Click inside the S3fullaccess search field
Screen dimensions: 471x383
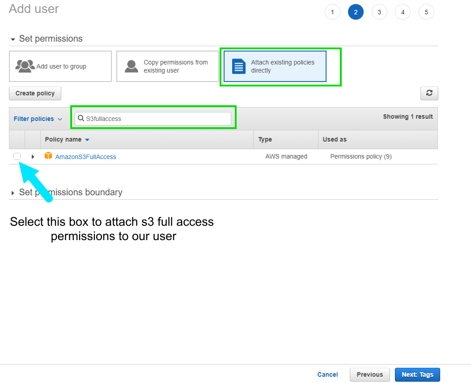[153, 118]
